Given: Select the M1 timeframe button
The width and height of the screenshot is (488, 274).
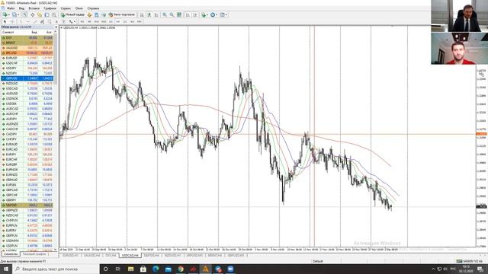Looking at the screenshot, I should (82, 22).
